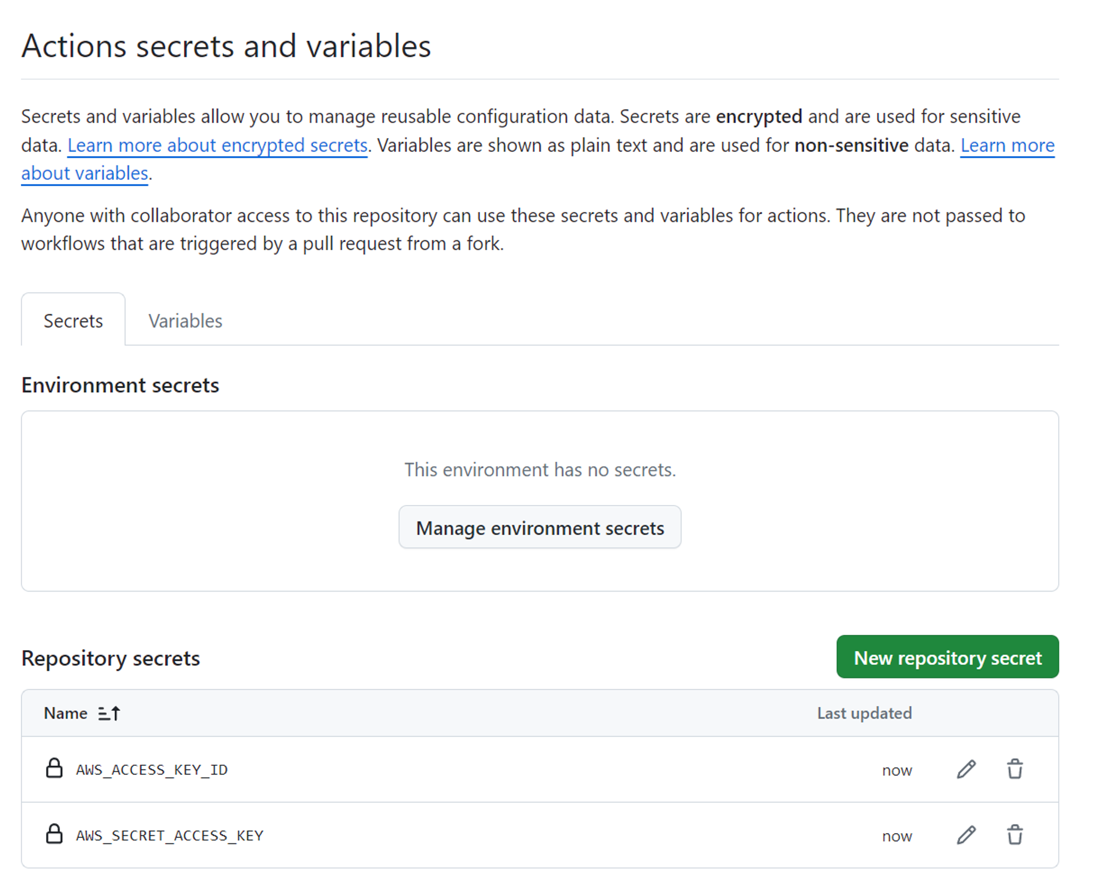This screenshot has height=896, width=1095.
Task: Select the Secrets tab
Action: [x=73, y=320]
